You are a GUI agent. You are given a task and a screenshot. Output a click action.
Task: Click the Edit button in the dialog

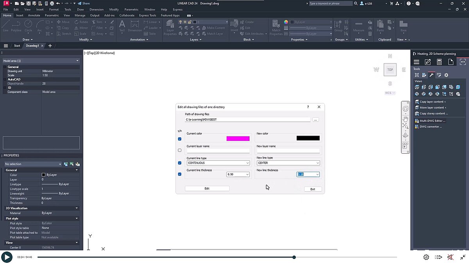click(x=207, y=188)
